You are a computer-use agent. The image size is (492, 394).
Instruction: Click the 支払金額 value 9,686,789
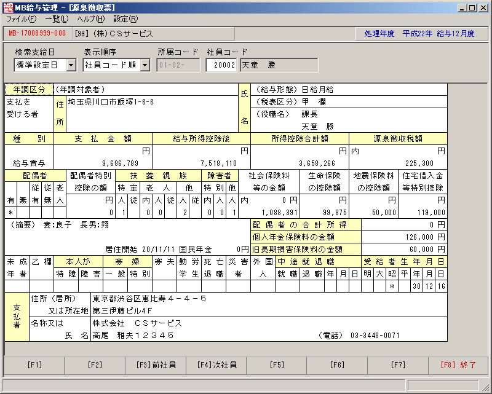(x=120, y=164)
